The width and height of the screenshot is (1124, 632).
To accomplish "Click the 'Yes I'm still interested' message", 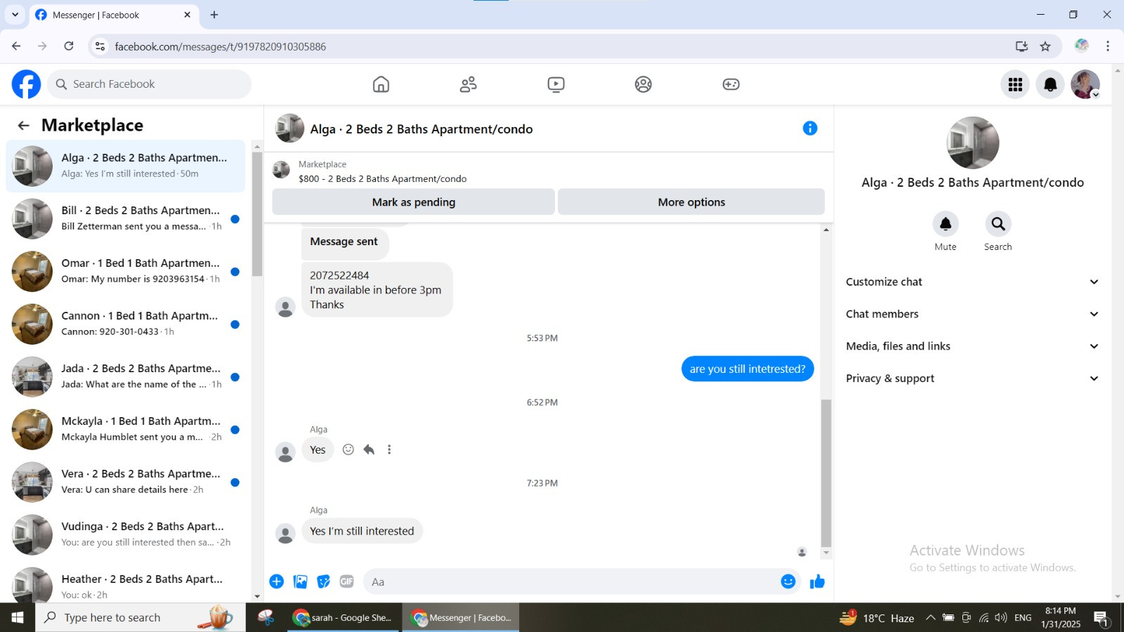I will pyautogui.click(x=362, y=531).
